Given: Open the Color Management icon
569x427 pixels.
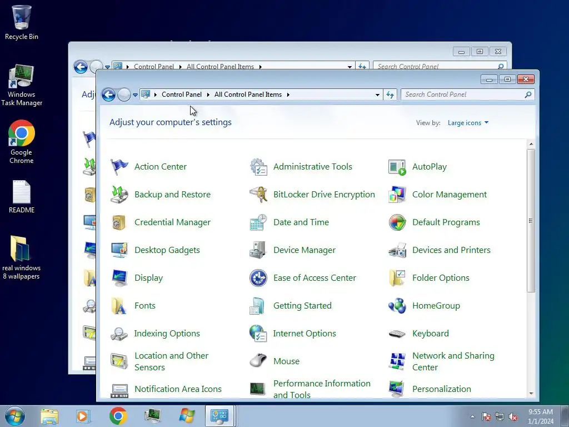Looking at the screenshot, I should pyautogui.click(x=397, y=195).
